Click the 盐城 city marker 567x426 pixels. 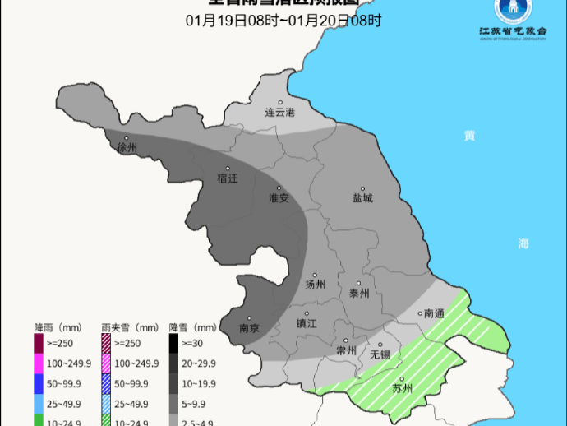[362, 188]
